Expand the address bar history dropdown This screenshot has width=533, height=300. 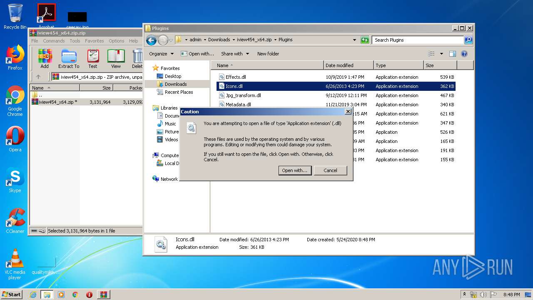pyautogui.click(x=354, y=40)
